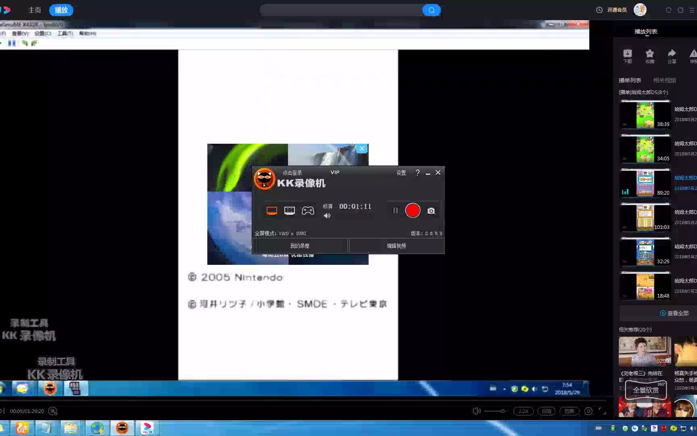Open the 2.0X playback speed selector
This screenshot has width=697, height=436.
523,411
